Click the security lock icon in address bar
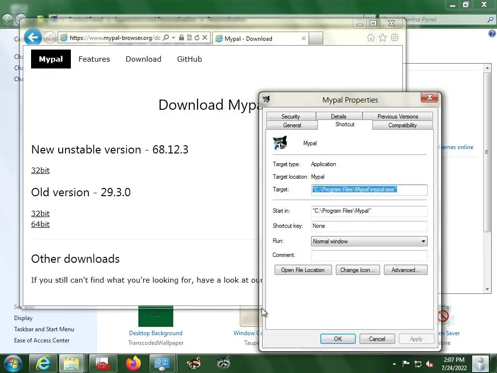 pyautogui.click(x=182, y=38)
